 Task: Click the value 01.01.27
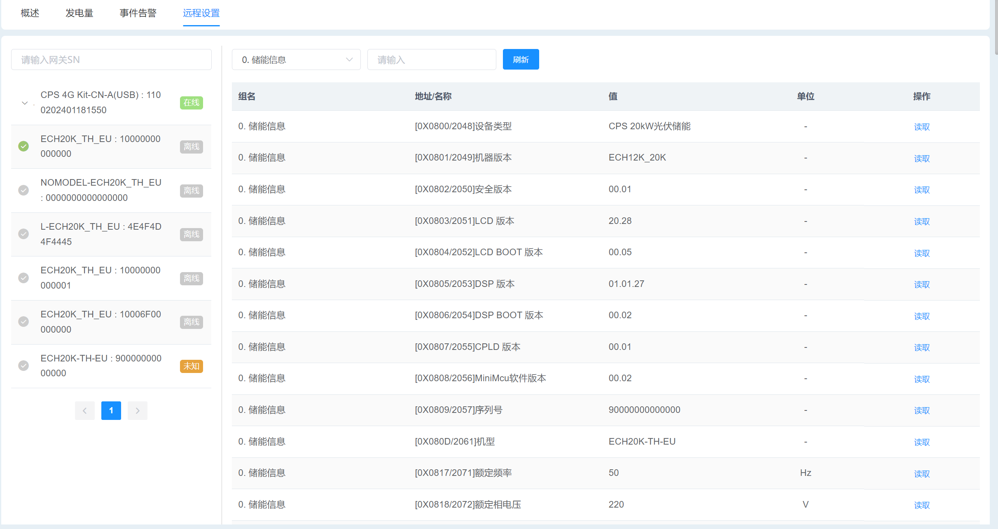(x=626, y=284)
